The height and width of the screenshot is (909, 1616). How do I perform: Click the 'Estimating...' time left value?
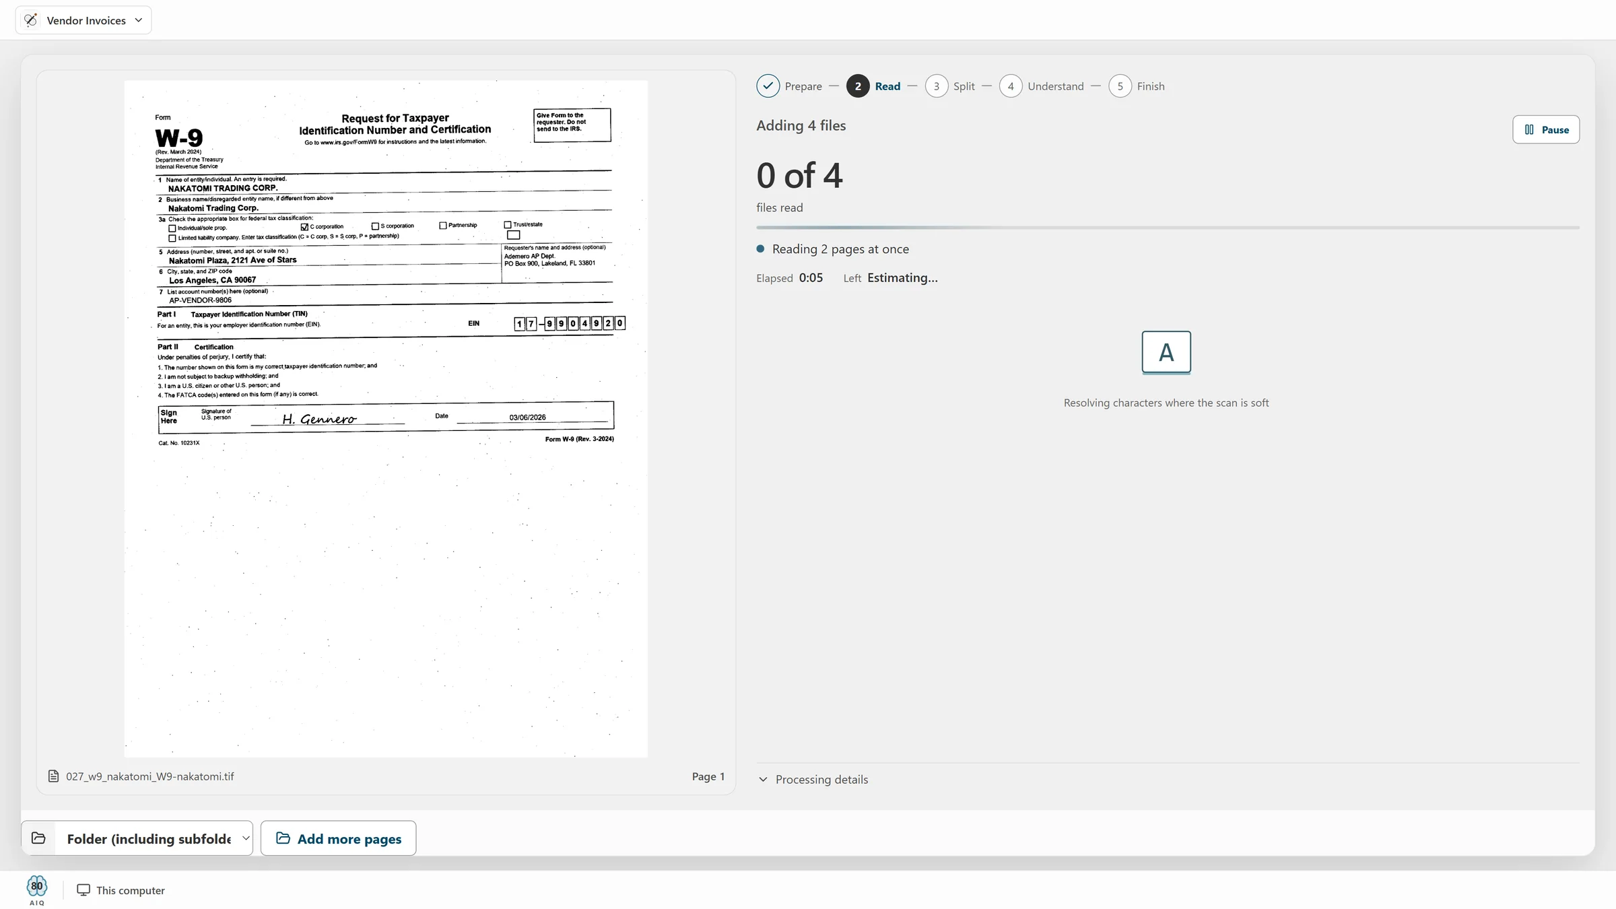coord(902,277)
